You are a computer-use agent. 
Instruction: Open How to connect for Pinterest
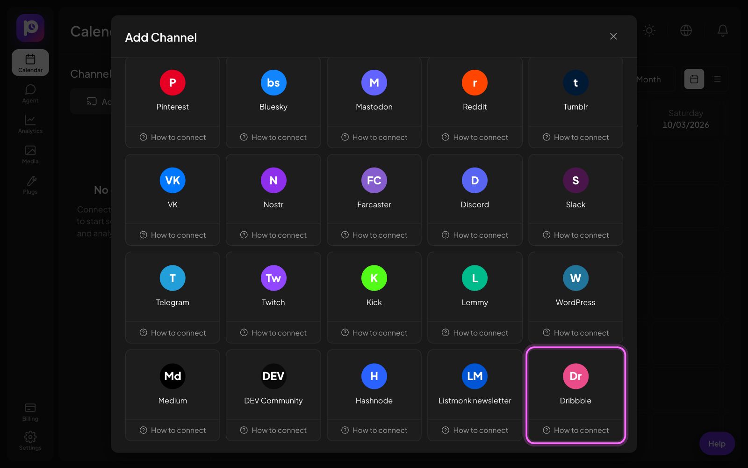173,137
